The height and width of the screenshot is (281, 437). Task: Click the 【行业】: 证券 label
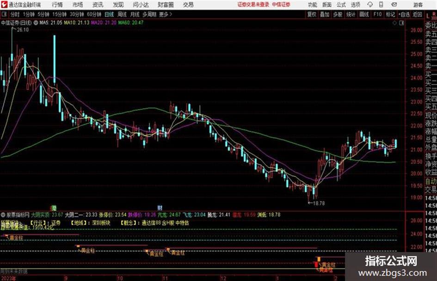(x=45, y=223)
